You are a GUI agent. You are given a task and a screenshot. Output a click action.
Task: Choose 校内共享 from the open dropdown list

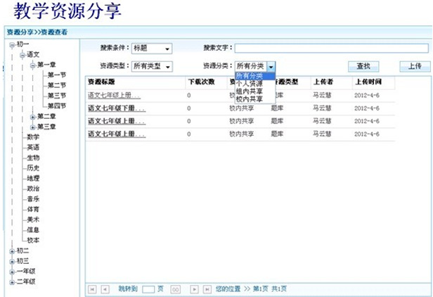[x=250, y=100]
